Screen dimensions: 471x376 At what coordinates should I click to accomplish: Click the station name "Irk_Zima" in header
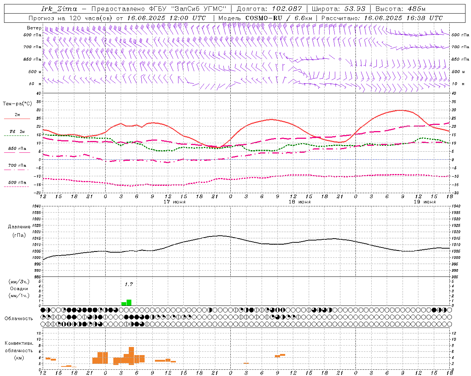[59, 9]
